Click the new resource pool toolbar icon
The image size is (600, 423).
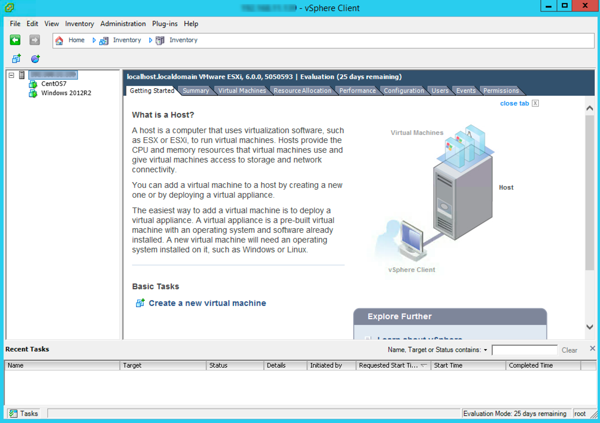(x=35, y=59)
